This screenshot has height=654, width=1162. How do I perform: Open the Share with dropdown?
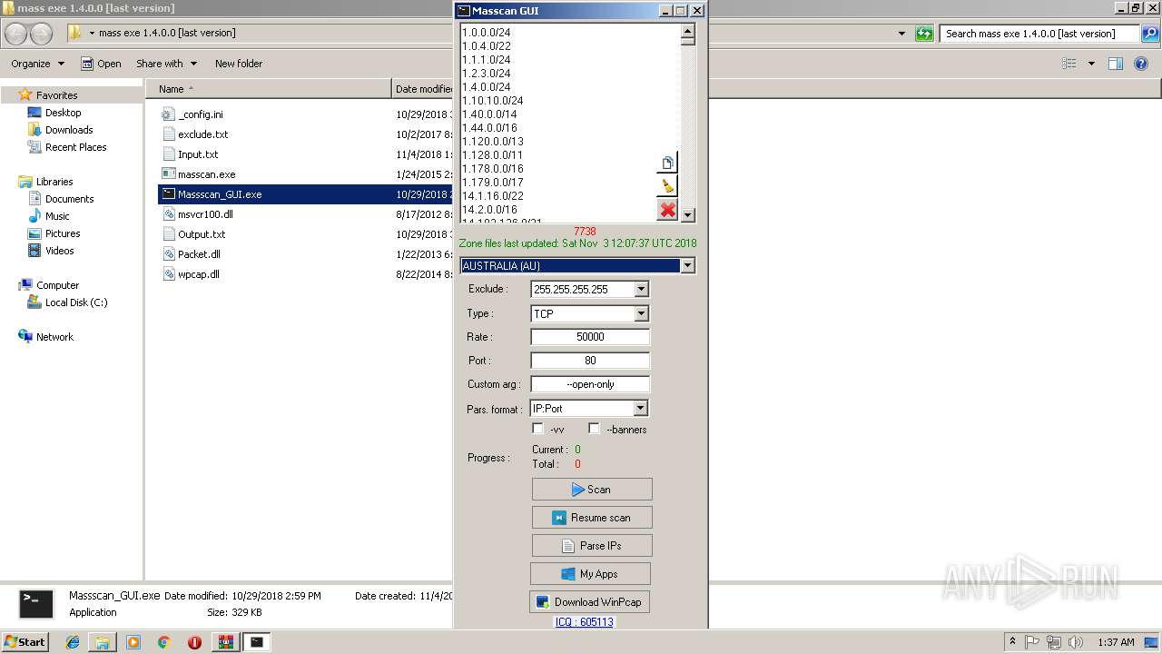pos(166,64)
